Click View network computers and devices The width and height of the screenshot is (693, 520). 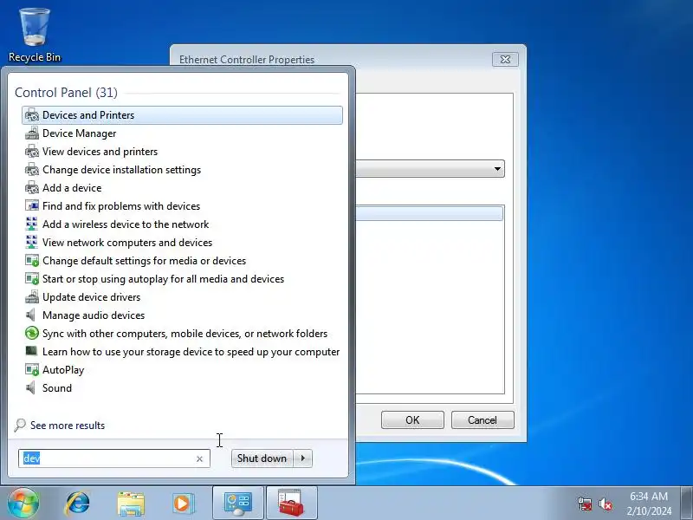[127, 243]
